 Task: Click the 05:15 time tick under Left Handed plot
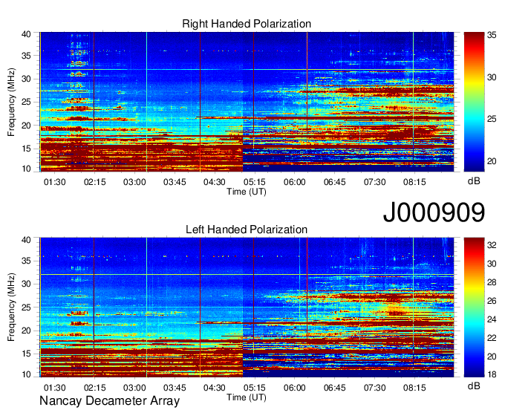click(255, 388)
